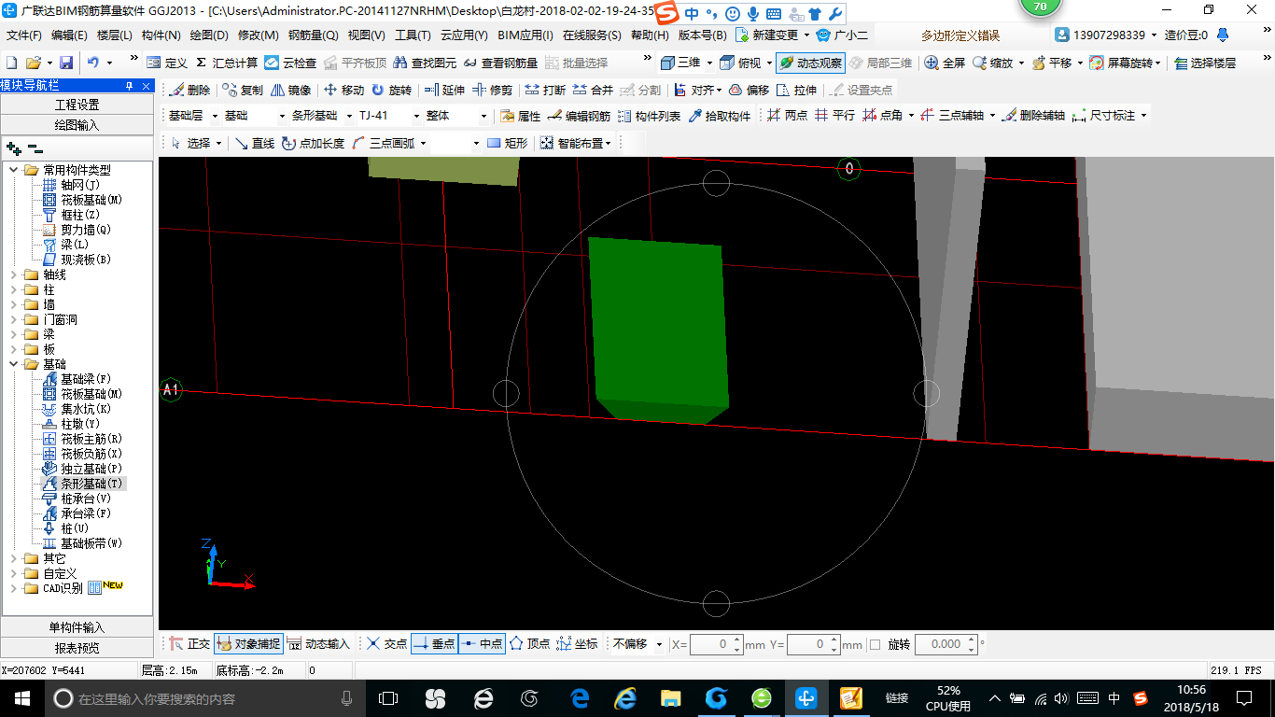This screenshot has height=717, width=1275.
Task: Click the 工程设置 panel button
Action: pos(77,105)
